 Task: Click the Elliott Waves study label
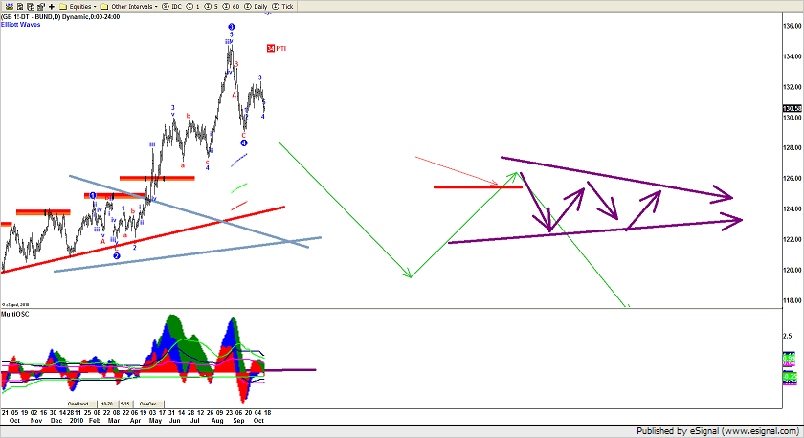click(x=19, y=22)
